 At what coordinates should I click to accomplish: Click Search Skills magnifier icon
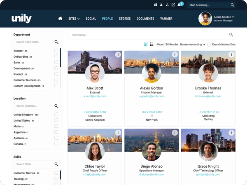coord(56,164)
